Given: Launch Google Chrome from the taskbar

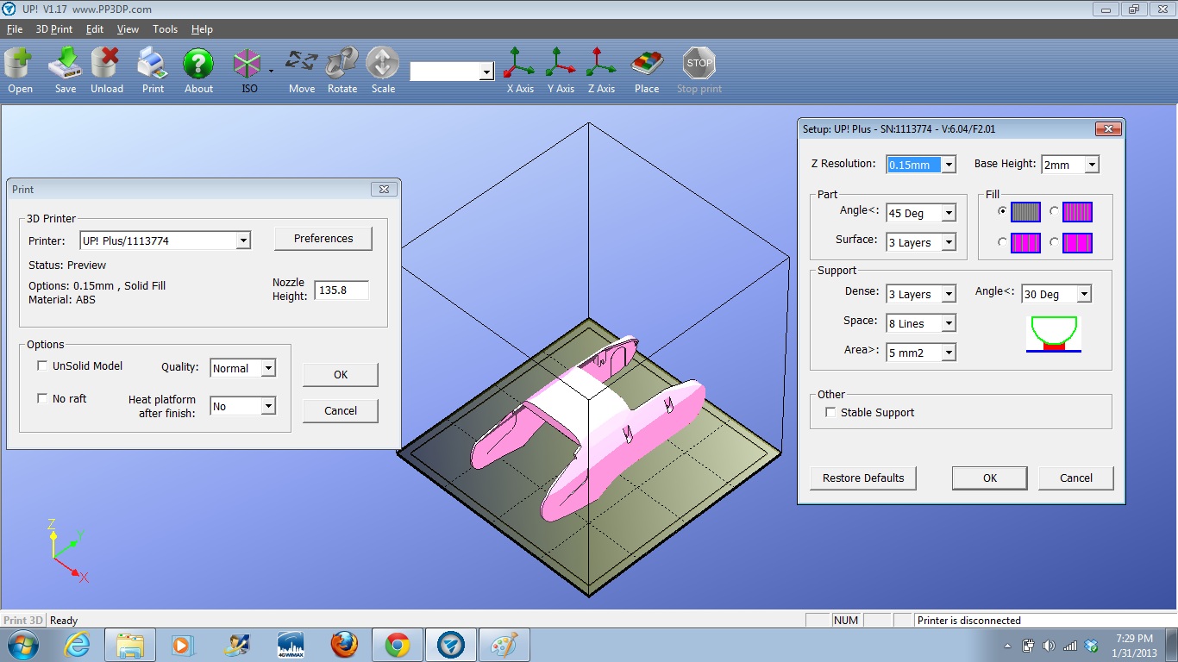Looking at the screenshot, I should pyautogui.click(x=398, y=645).
